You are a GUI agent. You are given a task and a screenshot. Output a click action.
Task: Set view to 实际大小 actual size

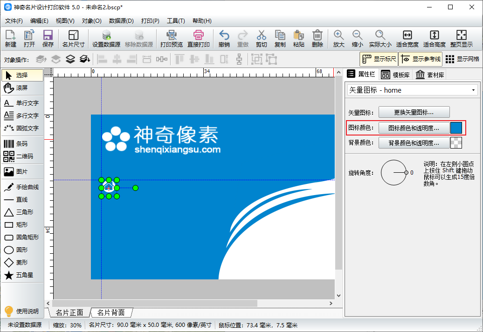(380, 39)
